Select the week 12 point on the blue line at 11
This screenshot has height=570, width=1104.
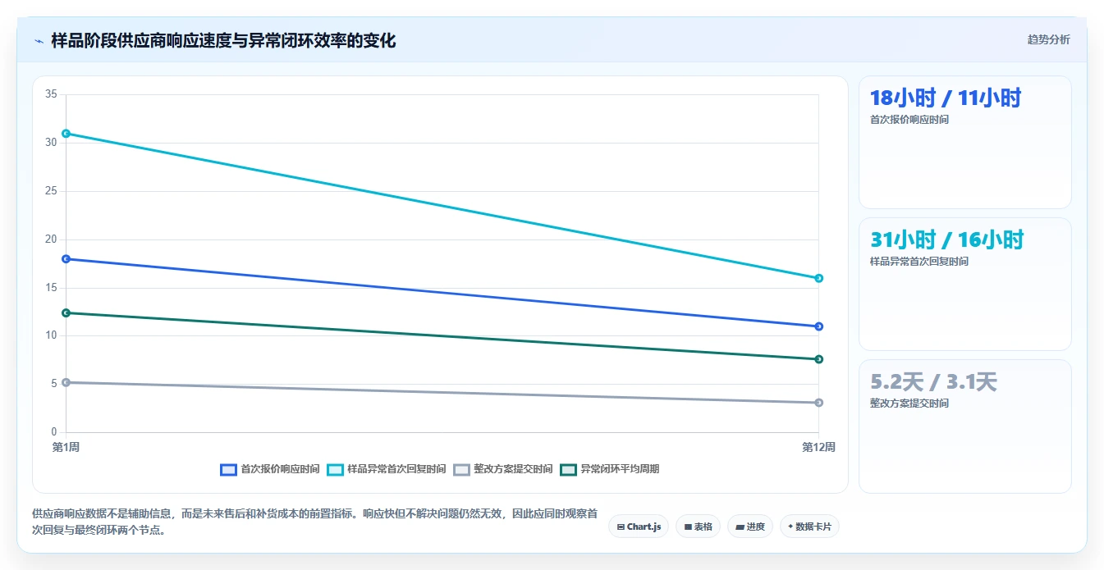coord(818,326)
